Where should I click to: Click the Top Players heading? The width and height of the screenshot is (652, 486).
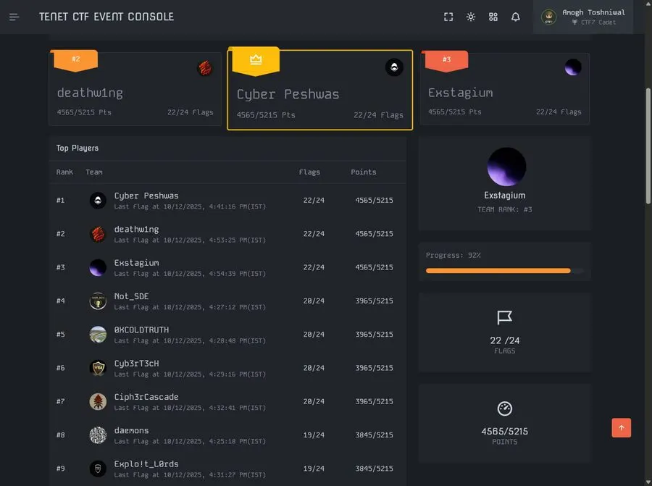(x=78, y=148)
